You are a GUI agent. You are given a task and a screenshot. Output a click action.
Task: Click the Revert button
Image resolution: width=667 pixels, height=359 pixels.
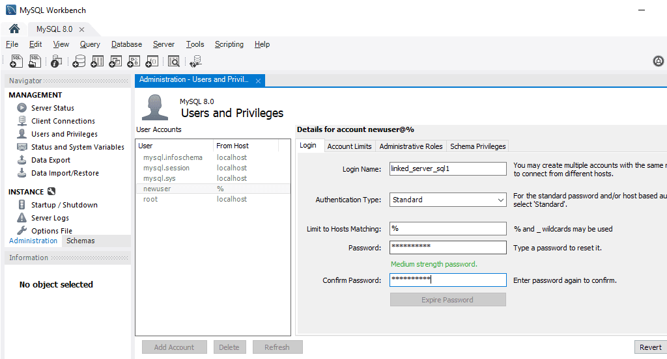tap(651, 347)
